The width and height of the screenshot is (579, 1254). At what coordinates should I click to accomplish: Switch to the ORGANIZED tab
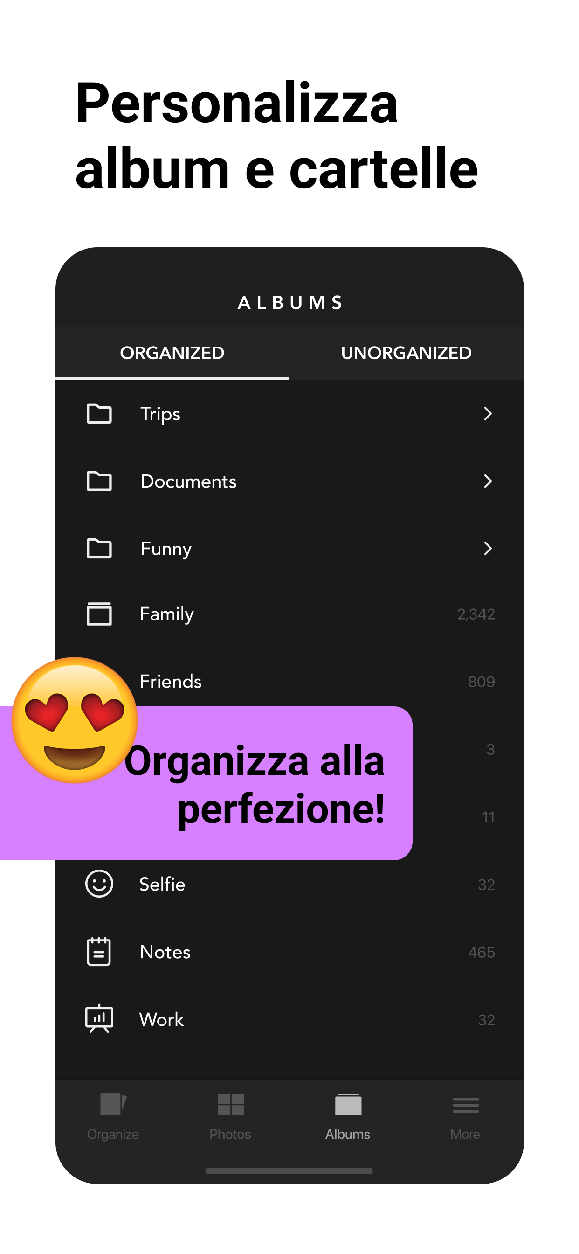pyautogui.click(x=172, y=353)
